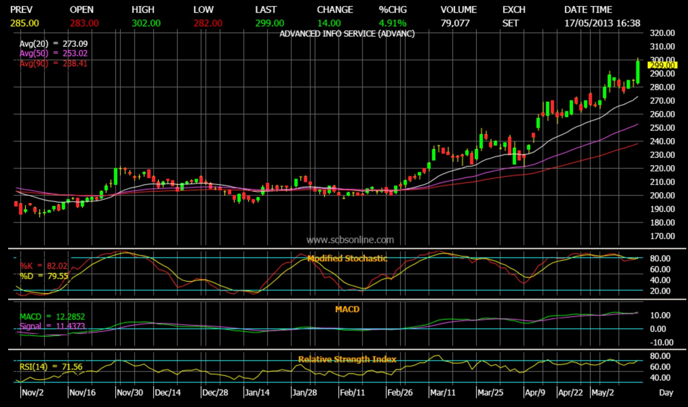Click the Signal = 11.4373 reading
688x407 pixels.
tap(52, 326)
